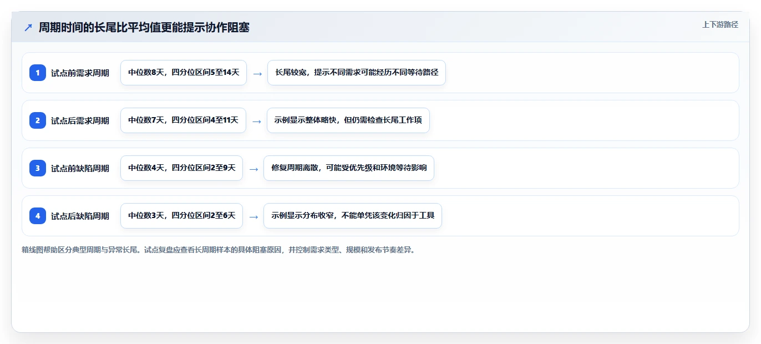Select the 中位数7天，四分位区间4至11天 box
The height and width of the screenshot is (344, 761).
pos(183,120)
